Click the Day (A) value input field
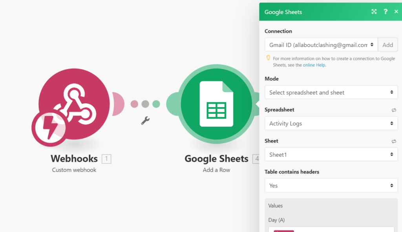 coord(331,229)
